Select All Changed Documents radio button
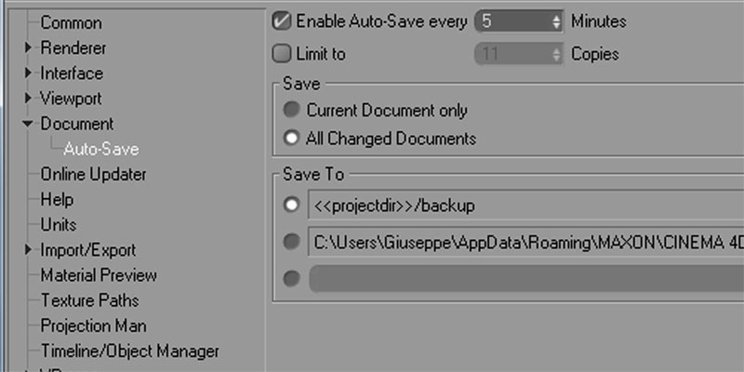Image resolution: width=744 pixels, height=372 pixels. (292, 139)
